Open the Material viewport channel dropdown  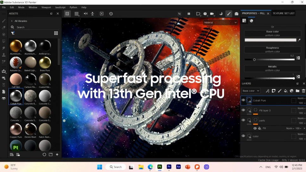220,22
